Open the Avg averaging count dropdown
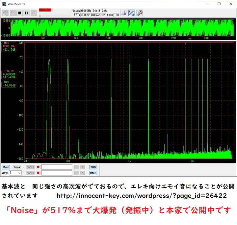This screenshot has width=237, height=225. [x=15, y=173]
